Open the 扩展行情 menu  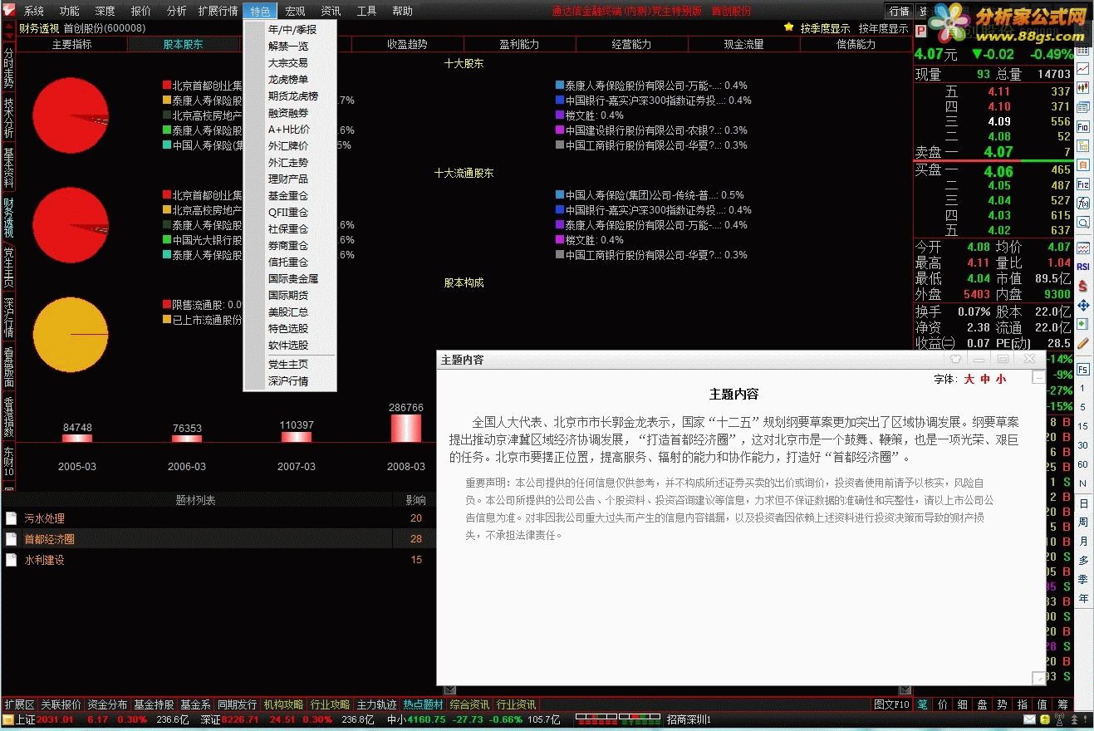point(218,11)
